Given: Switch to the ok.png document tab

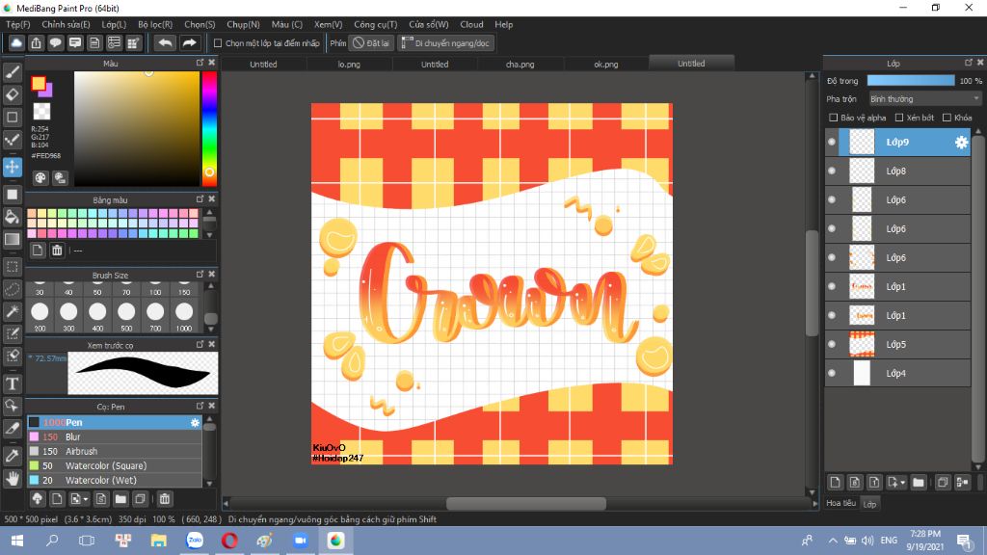Looking at the screenshot, I should 605,65.
